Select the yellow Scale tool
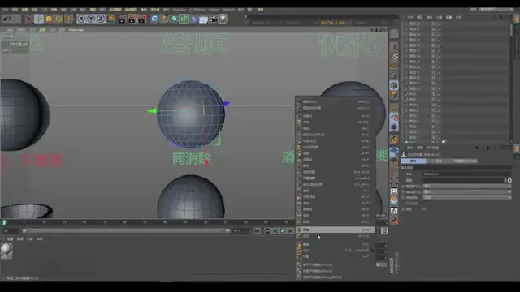This screenshot has height=292, width=520. coord(49,19)
